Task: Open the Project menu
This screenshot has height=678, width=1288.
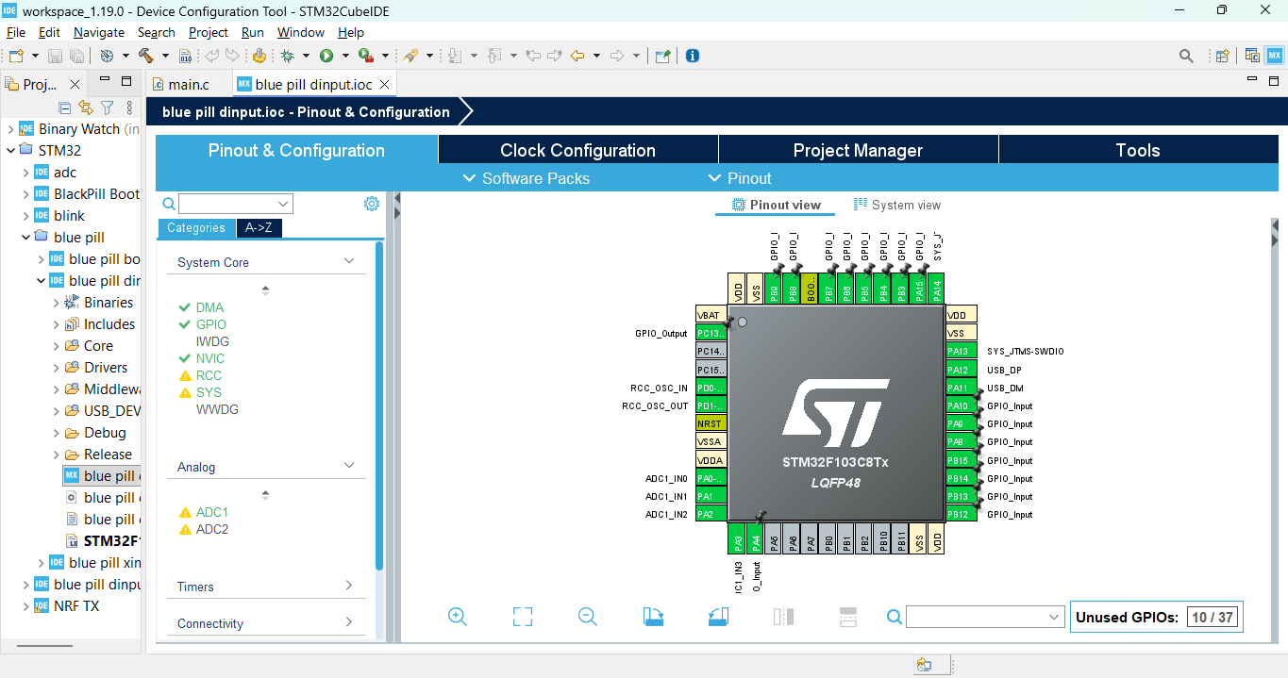Action: click(209, 32)
